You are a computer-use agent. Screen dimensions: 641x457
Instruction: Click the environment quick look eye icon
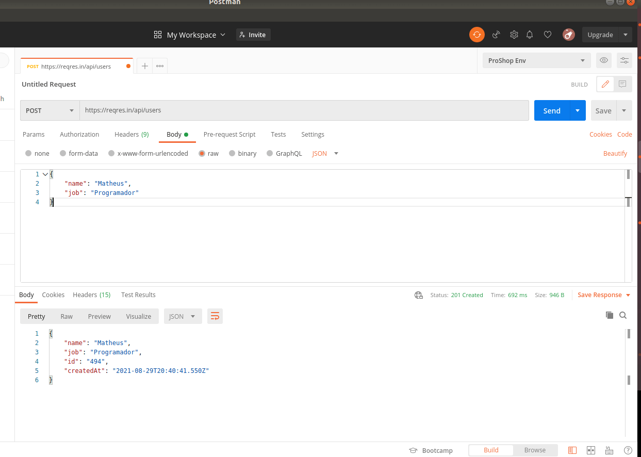(x=604, y=60)
